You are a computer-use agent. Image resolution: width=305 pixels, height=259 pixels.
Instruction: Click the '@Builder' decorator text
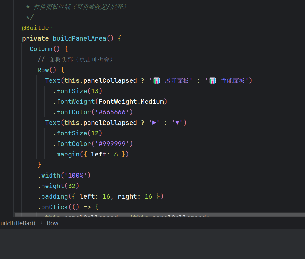tap(37, 28)
